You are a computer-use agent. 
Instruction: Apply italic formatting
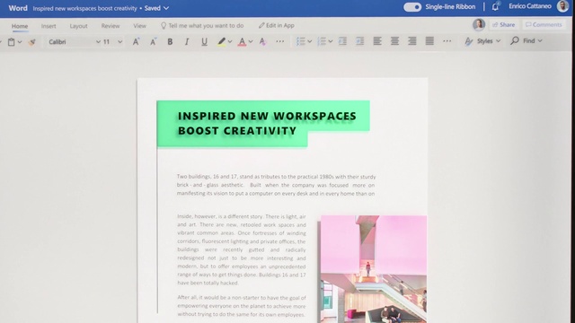[187, 42]
